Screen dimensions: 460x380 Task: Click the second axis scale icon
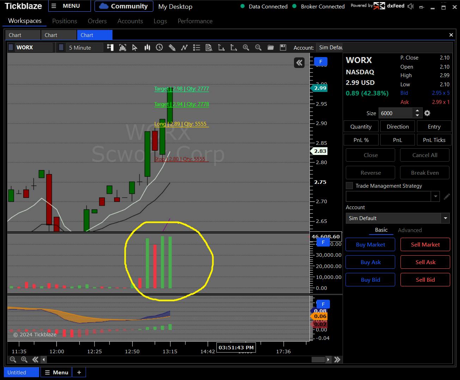(x=233, y=48)
